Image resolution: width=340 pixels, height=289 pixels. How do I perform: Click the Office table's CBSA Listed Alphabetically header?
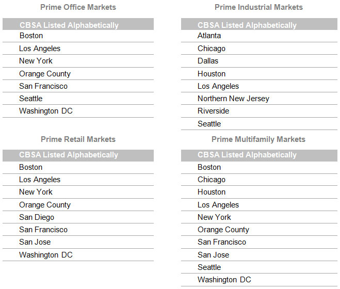pyautogui.click(x=69, y=25)
